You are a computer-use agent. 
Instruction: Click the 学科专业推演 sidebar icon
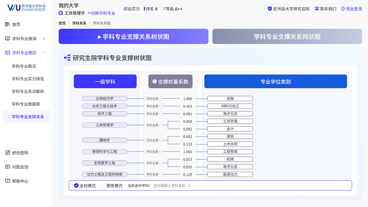point(8,38)
